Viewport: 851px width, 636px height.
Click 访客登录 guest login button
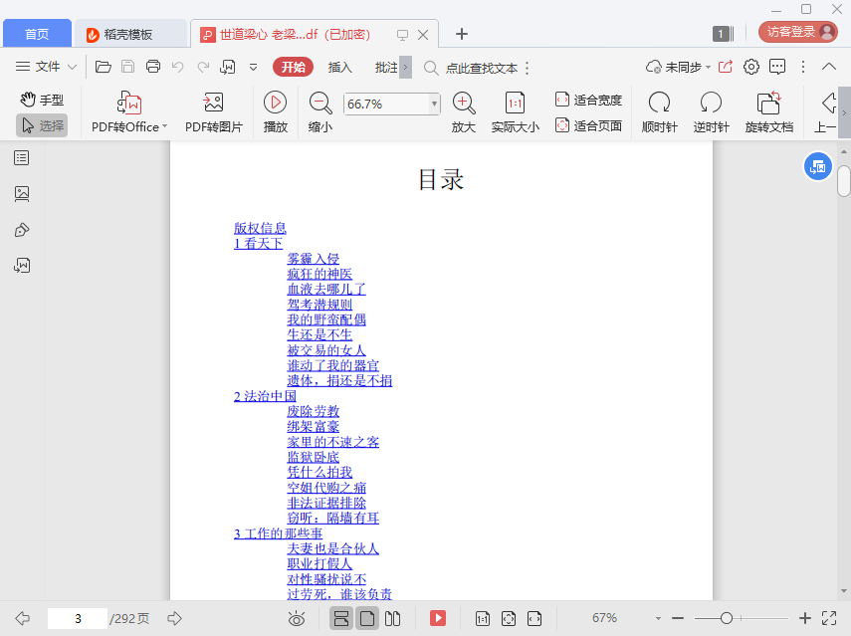pos(798,32)
